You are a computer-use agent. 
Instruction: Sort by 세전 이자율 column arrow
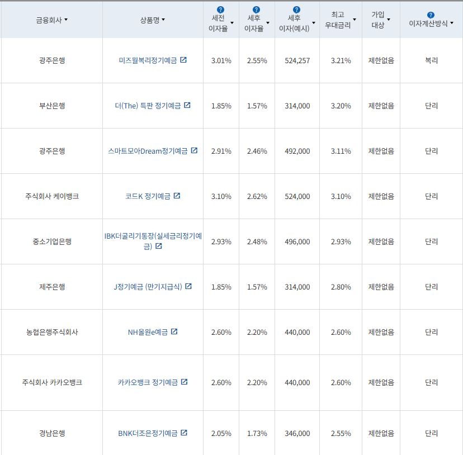[x=232, y=23]
